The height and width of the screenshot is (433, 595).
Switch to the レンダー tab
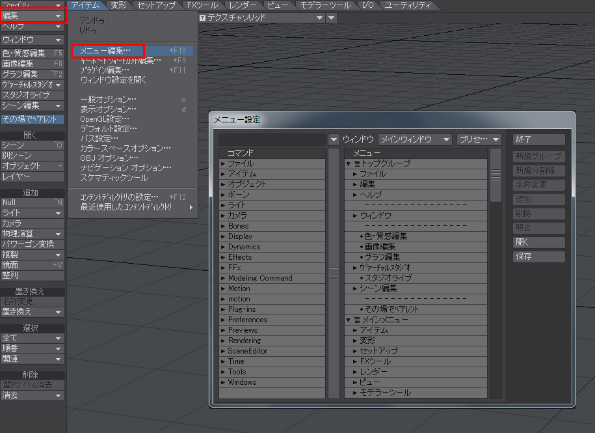tap(243, 5)
